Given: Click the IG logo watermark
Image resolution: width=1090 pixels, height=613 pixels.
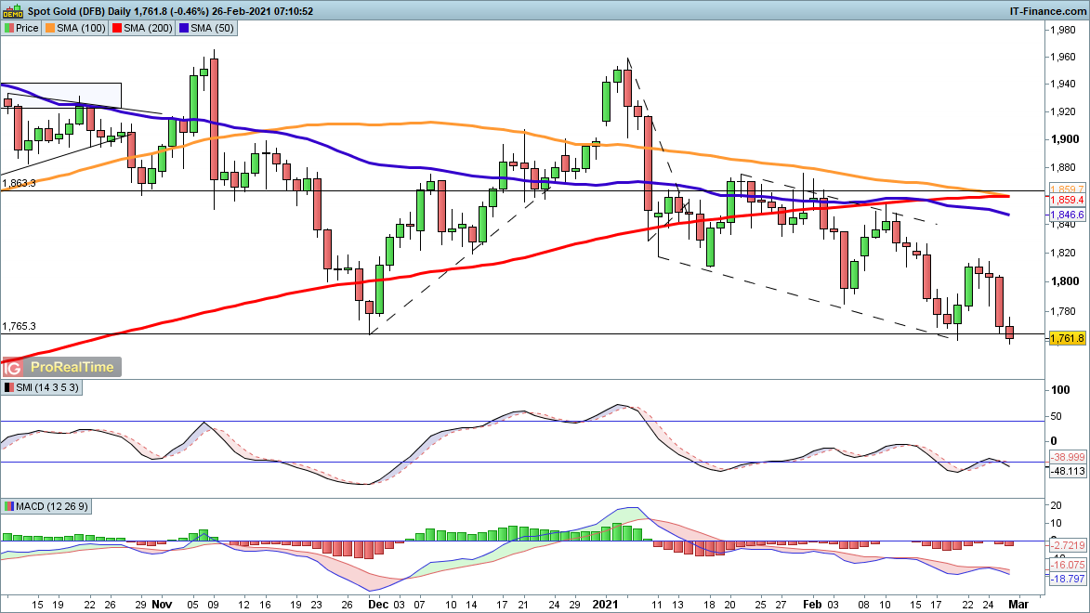Looking at the screenshot, I should (x=14, y=367).
